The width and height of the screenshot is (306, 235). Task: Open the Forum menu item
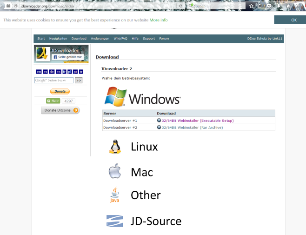pyautogui.click(x=164, y=39)
